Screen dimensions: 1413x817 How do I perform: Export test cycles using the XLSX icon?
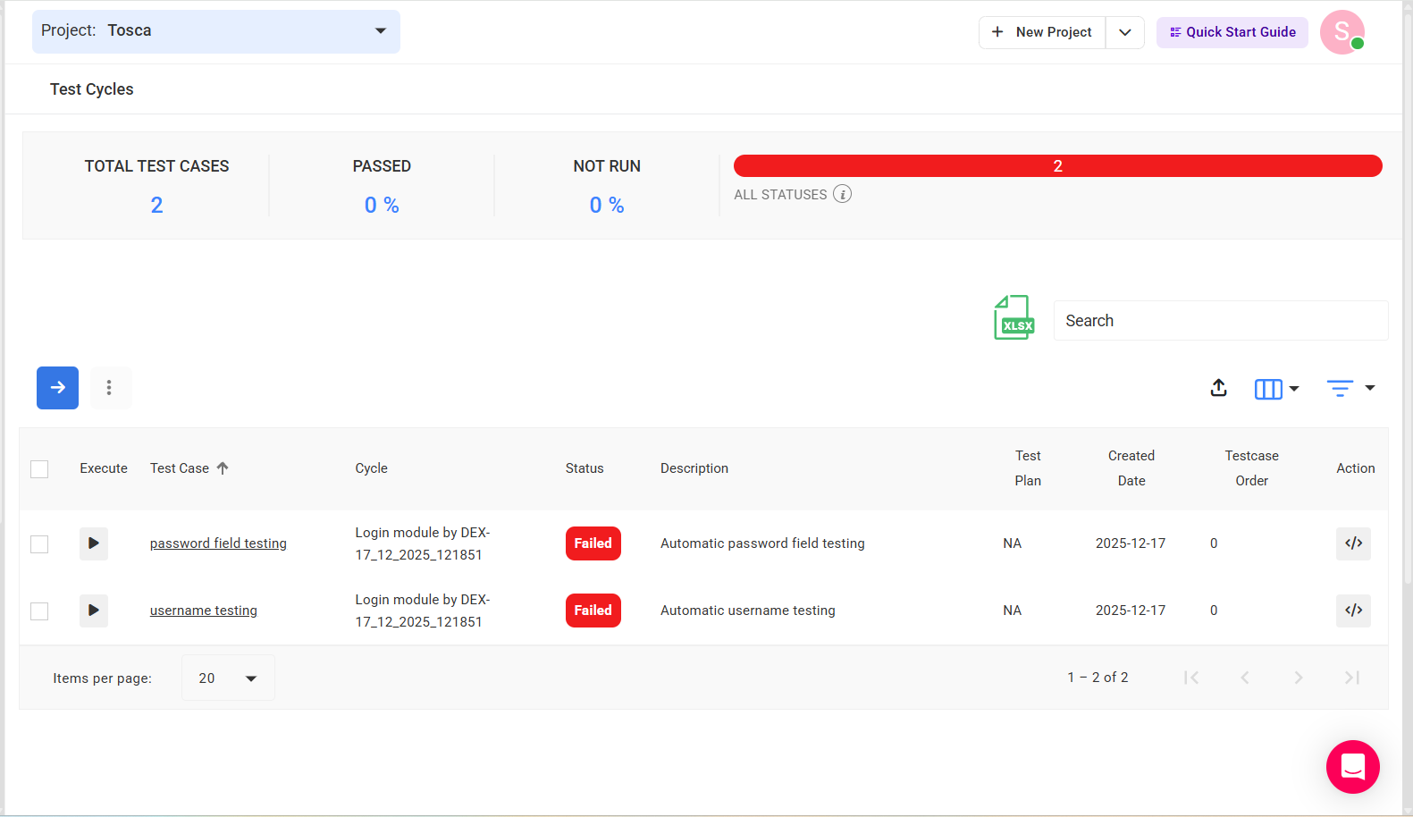[1013, 318]
